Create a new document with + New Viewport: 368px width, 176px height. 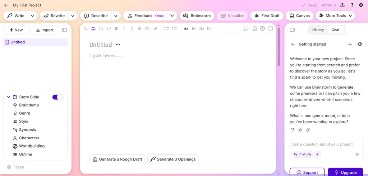pos(17,30)
